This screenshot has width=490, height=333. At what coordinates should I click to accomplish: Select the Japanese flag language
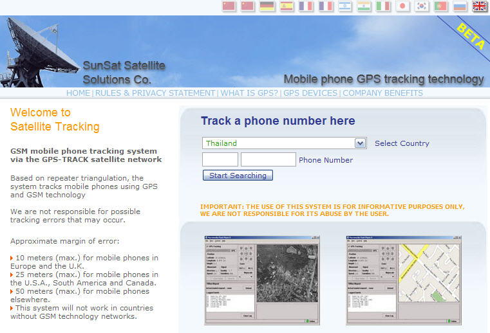point(402,6)
